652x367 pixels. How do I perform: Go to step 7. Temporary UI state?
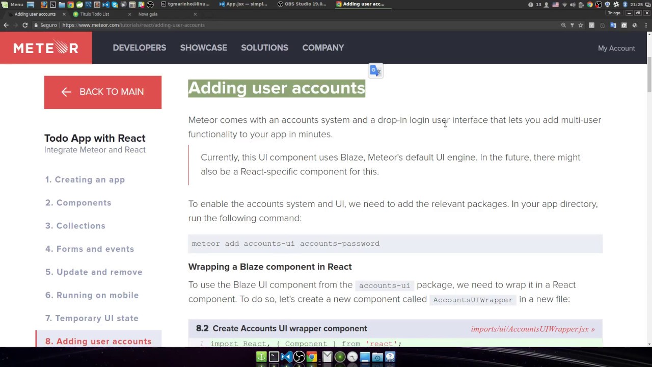[x=92, y=319]
